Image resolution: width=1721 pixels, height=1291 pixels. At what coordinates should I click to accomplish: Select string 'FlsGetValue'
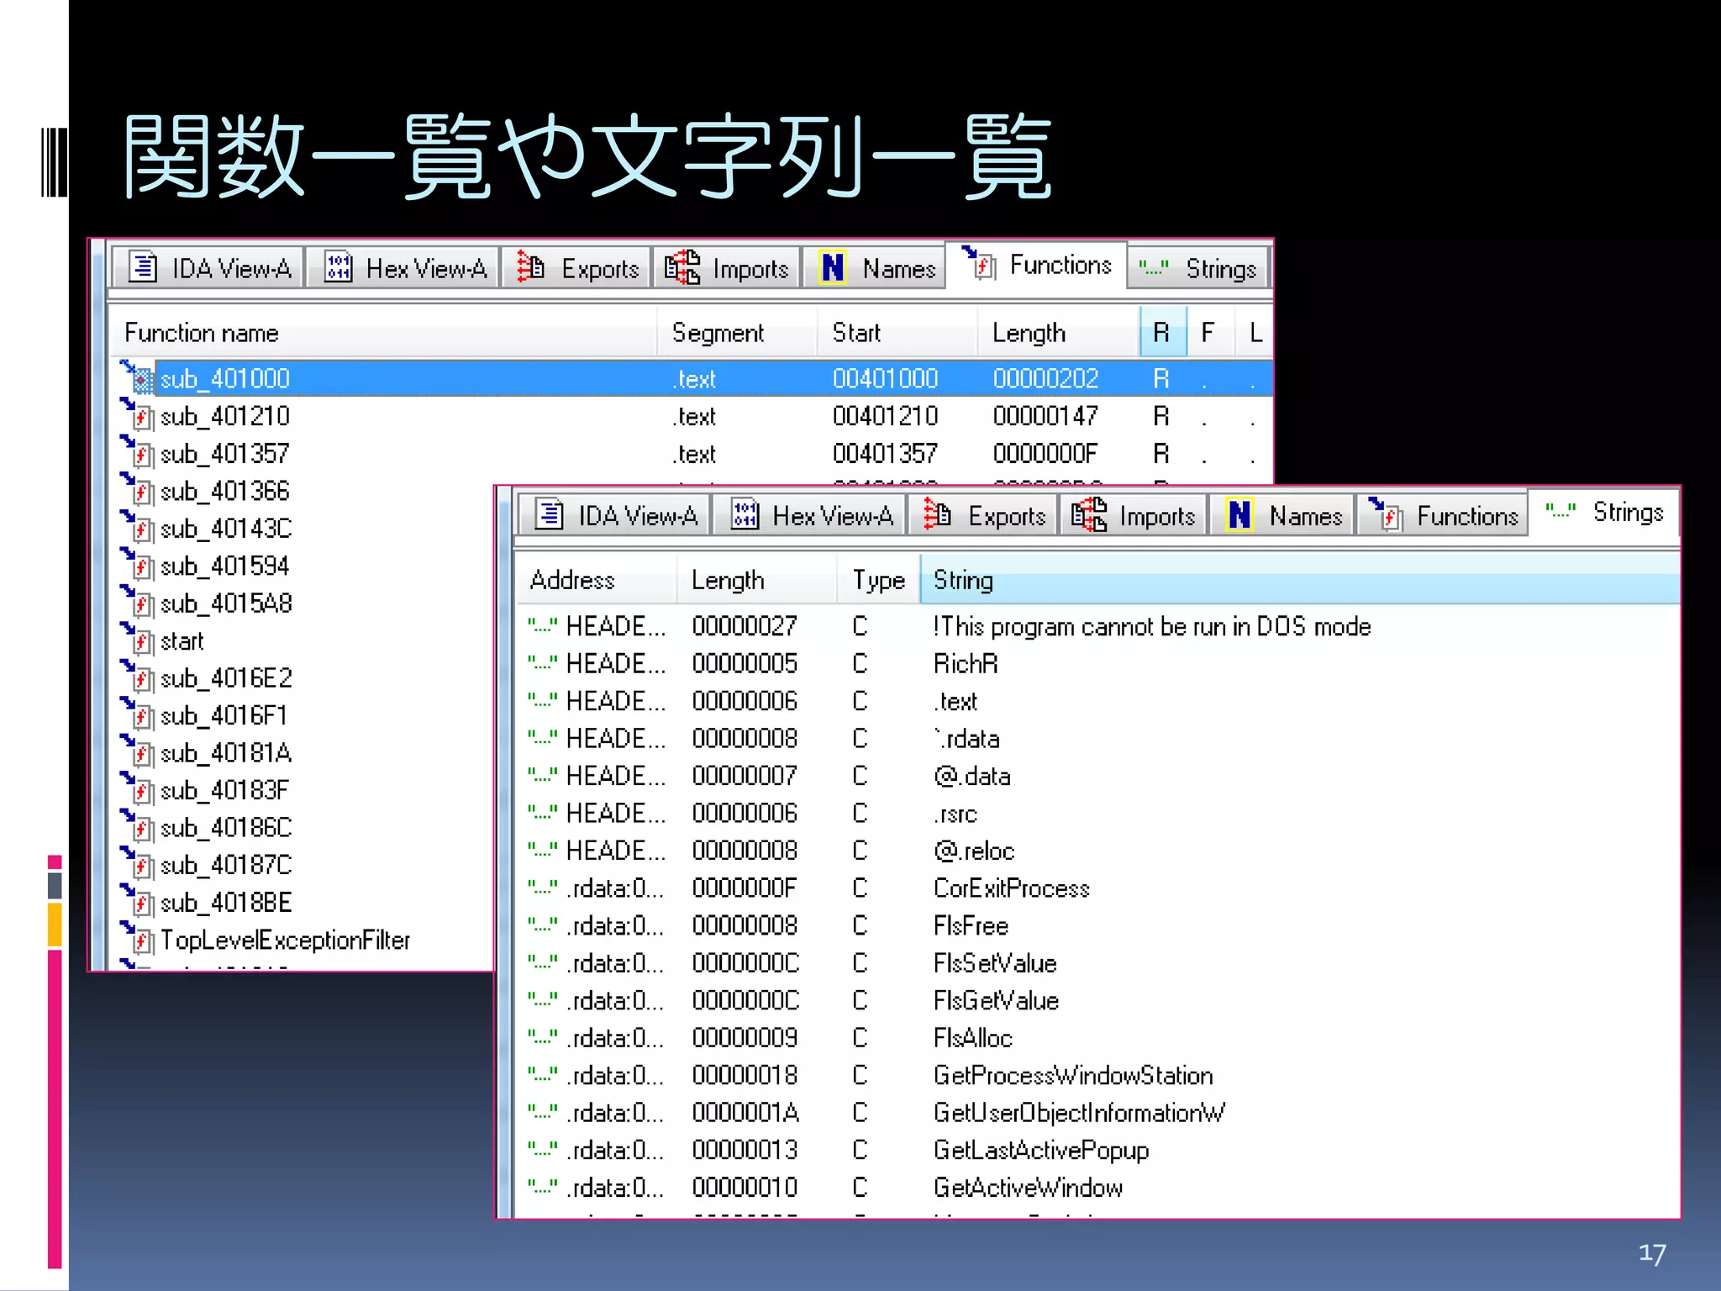click(x=996, y=1000)
